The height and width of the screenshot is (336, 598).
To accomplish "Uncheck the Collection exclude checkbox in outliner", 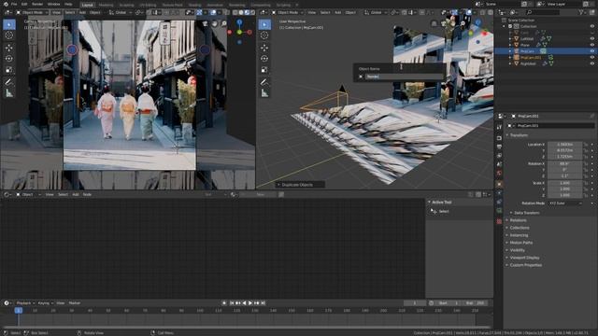I will [x=510, y=26].
